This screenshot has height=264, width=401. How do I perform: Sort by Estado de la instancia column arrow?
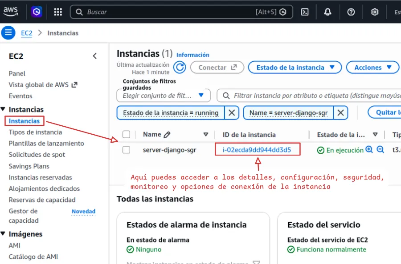(x=375, y=134)
